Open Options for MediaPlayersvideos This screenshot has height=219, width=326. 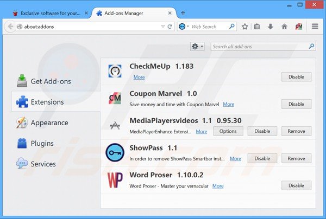tap(228, 131)
